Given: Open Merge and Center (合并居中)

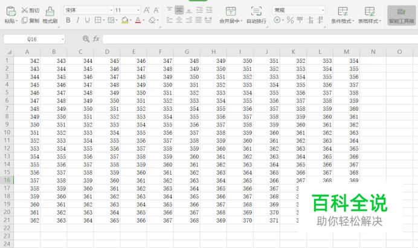Looking at the screenshot, I should [231, 15].
